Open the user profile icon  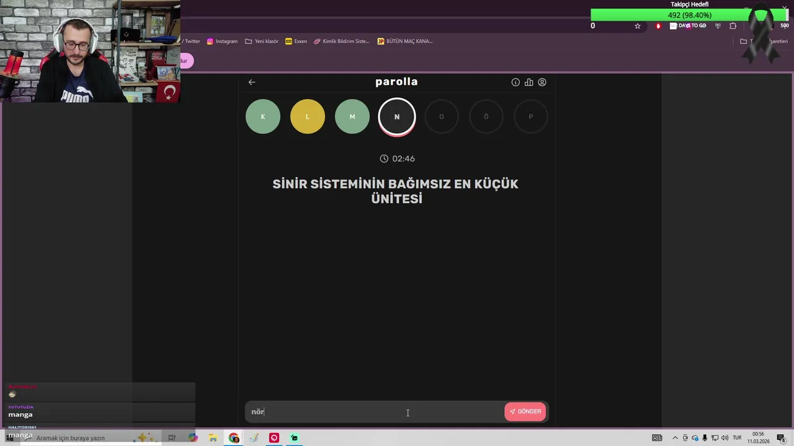tap(542, 82)
